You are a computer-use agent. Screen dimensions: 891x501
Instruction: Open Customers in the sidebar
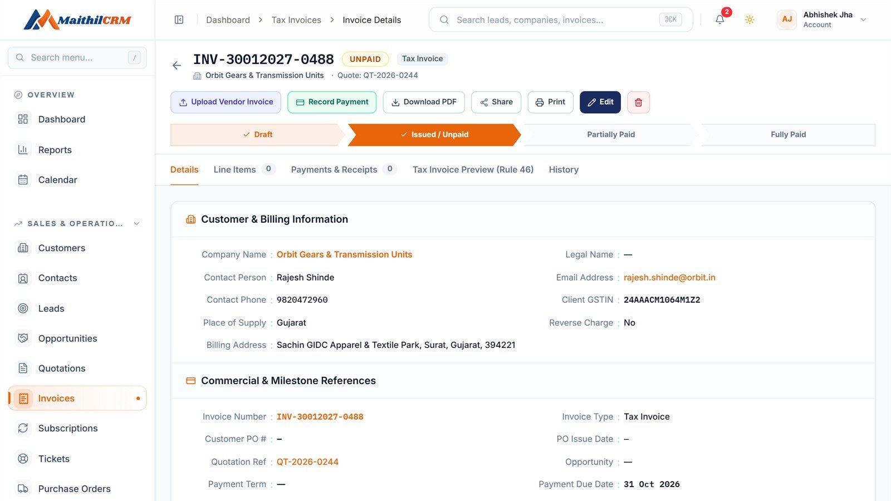pyautogui.click(x=77, y=248)
